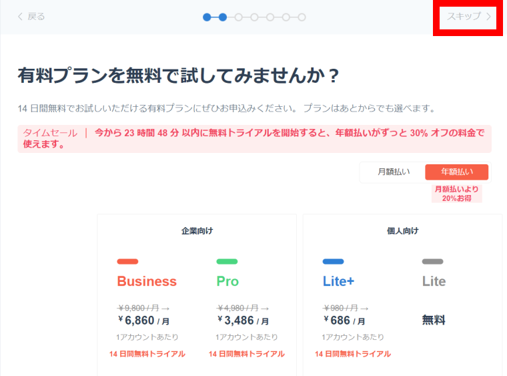Click the gray Lite color bar
507x376 pixels.
tap(432, 261)
